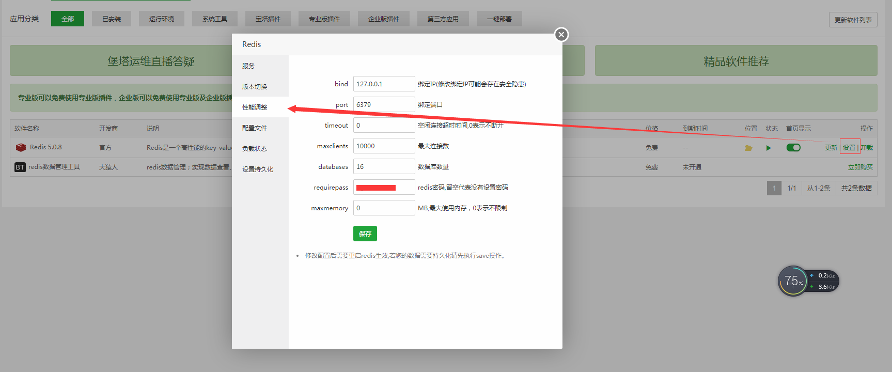Filter apps by 运行环境
Screen dimensions: 892x372
point(162,19)
